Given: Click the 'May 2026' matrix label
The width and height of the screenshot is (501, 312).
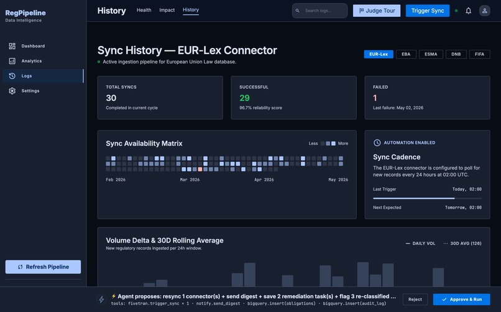Looking at the screenshot, I should [x=338, y=180].
